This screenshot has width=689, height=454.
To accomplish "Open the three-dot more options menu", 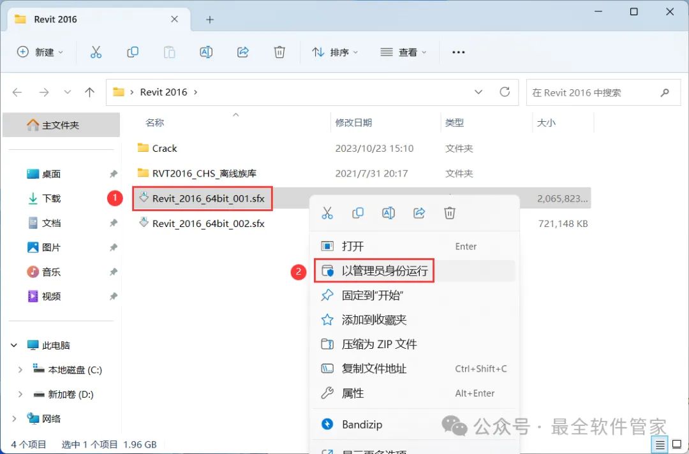I will pyautogui.click(x=458, y=52).
